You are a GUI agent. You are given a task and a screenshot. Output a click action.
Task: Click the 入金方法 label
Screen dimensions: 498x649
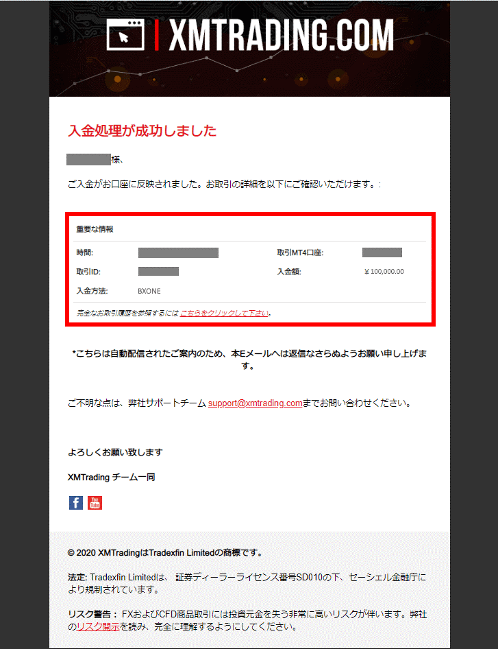[92, 291]
